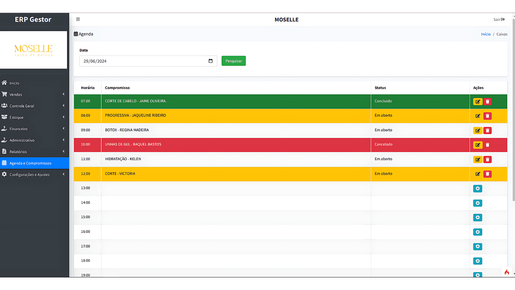Follow the Início breadcrumb link
Screen dimensions: 515x290
(485, 34)
